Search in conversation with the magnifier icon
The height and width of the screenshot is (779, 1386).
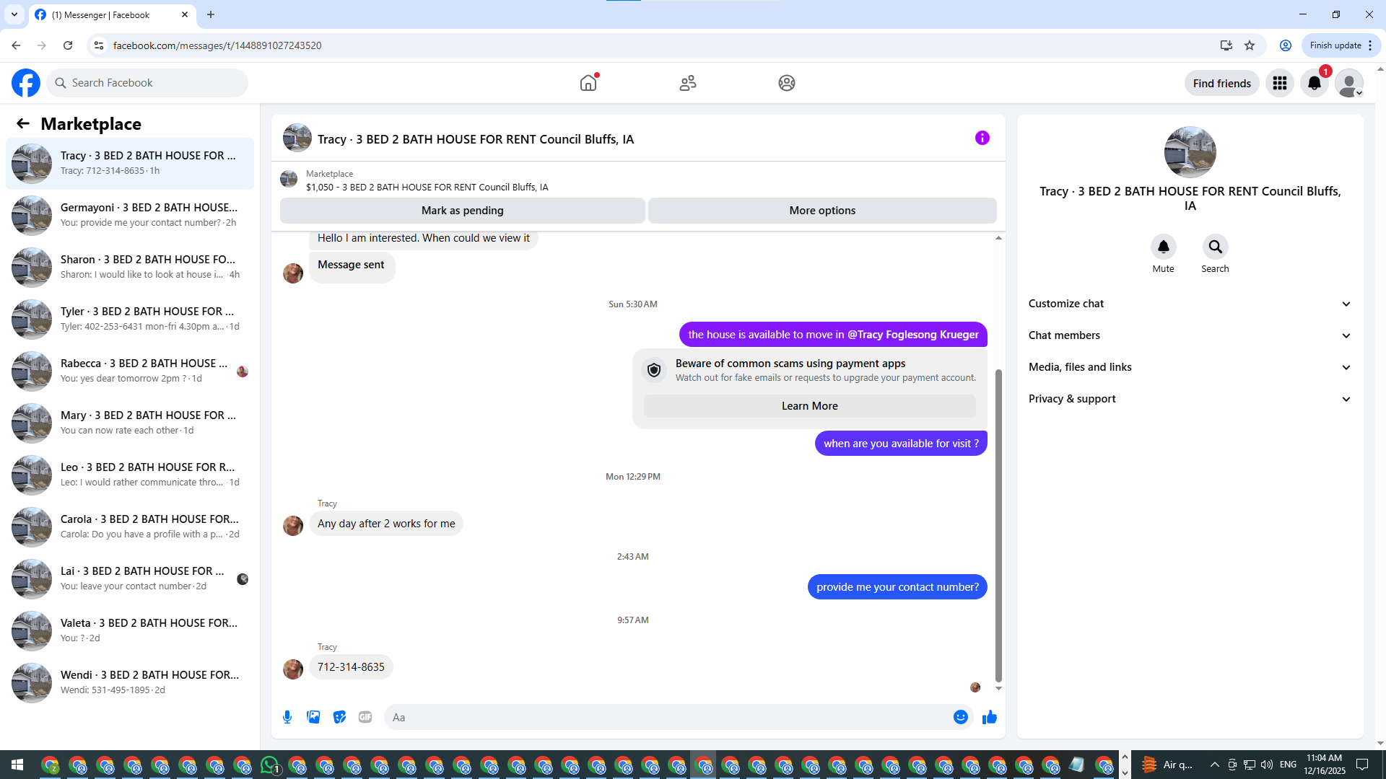[x=1216, y=247]
